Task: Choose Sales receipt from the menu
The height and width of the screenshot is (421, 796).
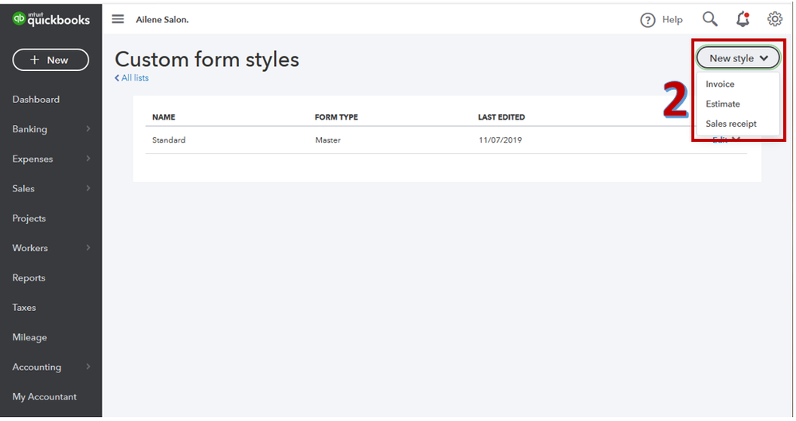Action: [x=731, y=124]
